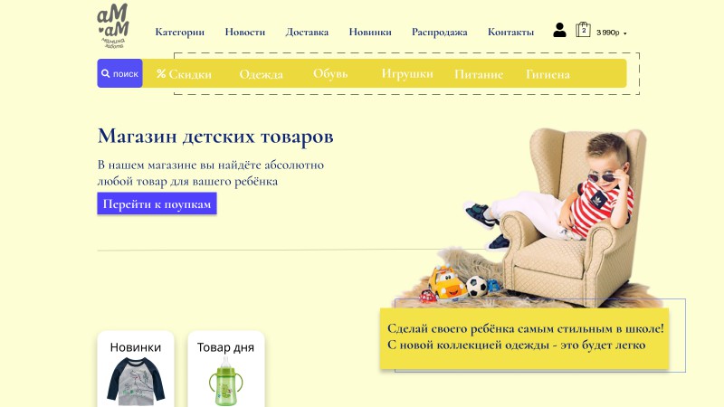Click the Перейти к поупкам button
The width and height of the screenshot is (724, 407).
(157, 203)
